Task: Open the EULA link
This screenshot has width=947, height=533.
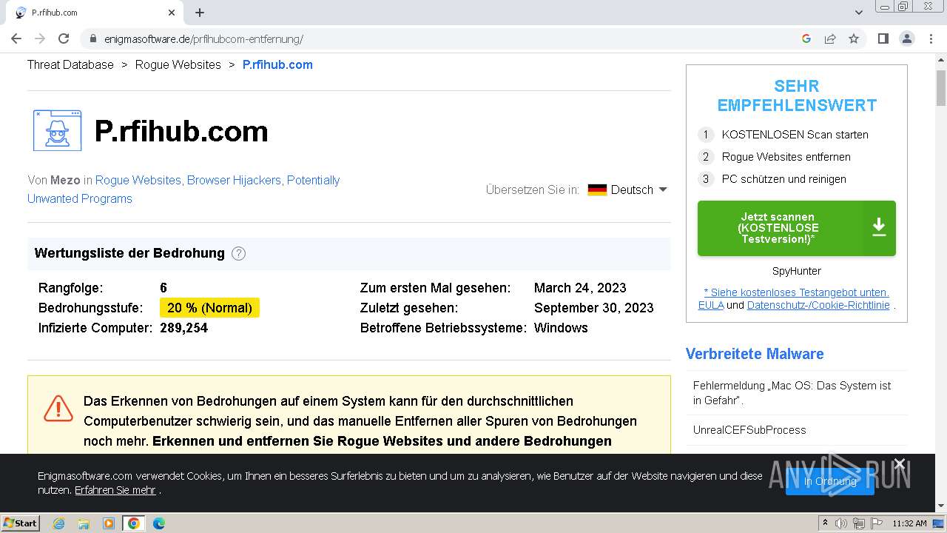Action: tap(711, 305)
